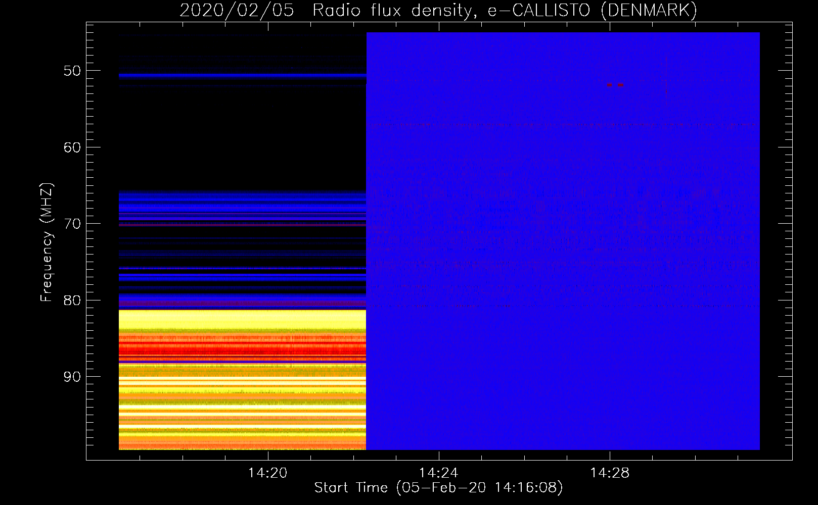Click the "Frequency (MHZ)" y-axis label
Viewport: 818px width, 505px height.
point(47,242)
